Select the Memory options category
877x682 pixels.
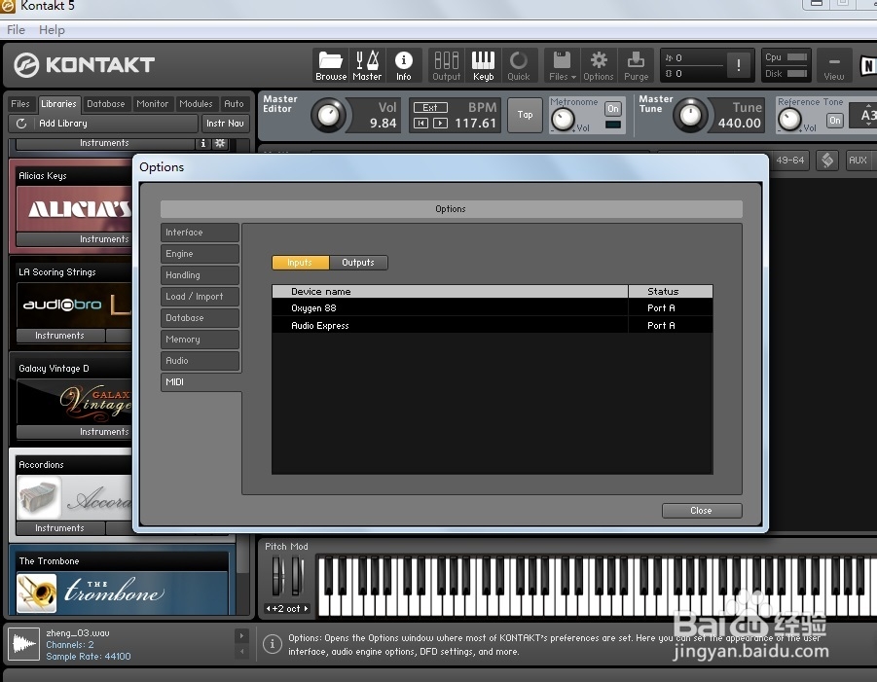point(200,340)
